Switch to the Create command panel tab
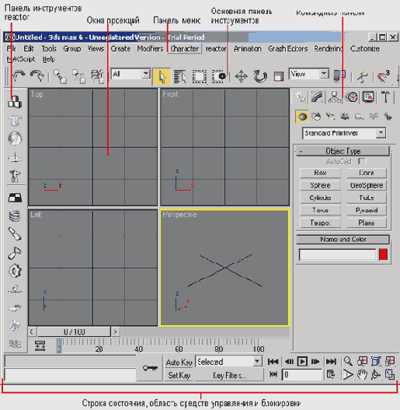The image size is (400, 410). (x=301, y=97)
